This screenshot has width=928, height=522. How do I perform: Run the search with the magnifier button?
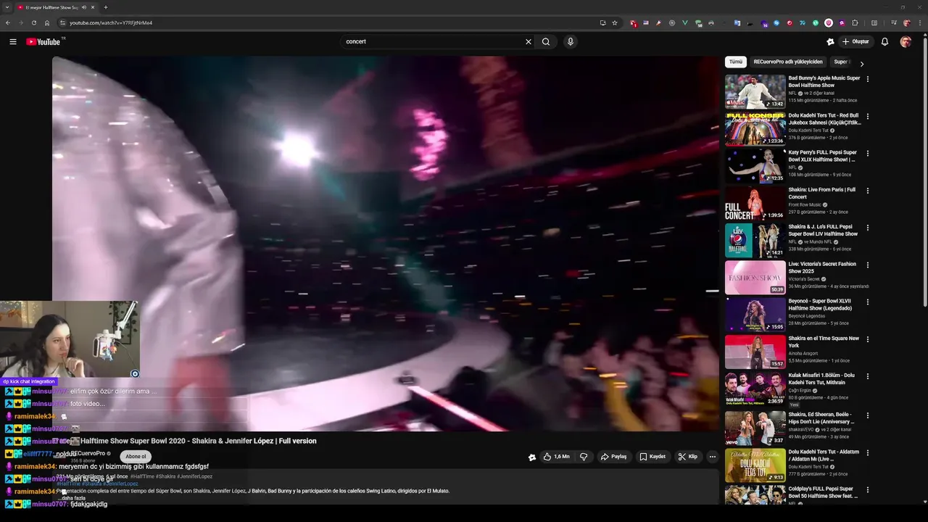[x=546, y=41]
